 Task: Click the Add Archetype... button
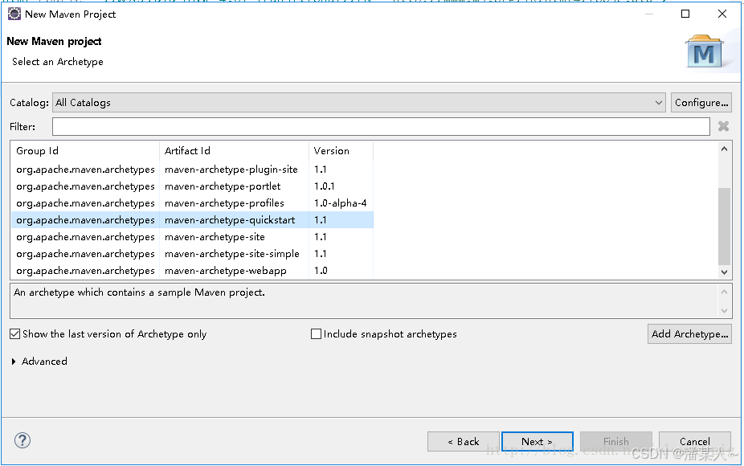[689, 334]
